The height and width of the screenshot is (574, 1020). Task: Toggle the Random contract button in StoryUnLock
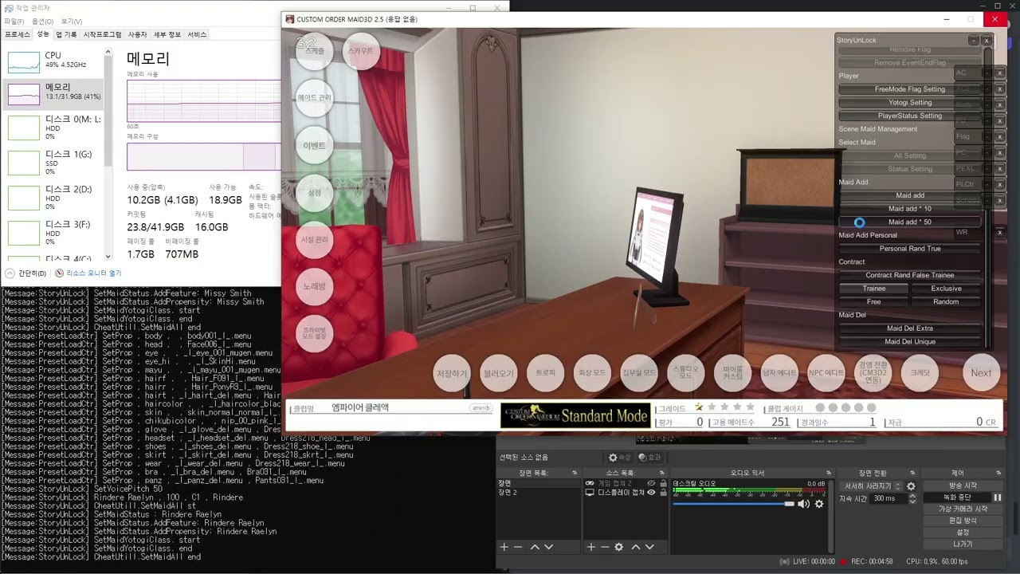click(x=946, y=302)
